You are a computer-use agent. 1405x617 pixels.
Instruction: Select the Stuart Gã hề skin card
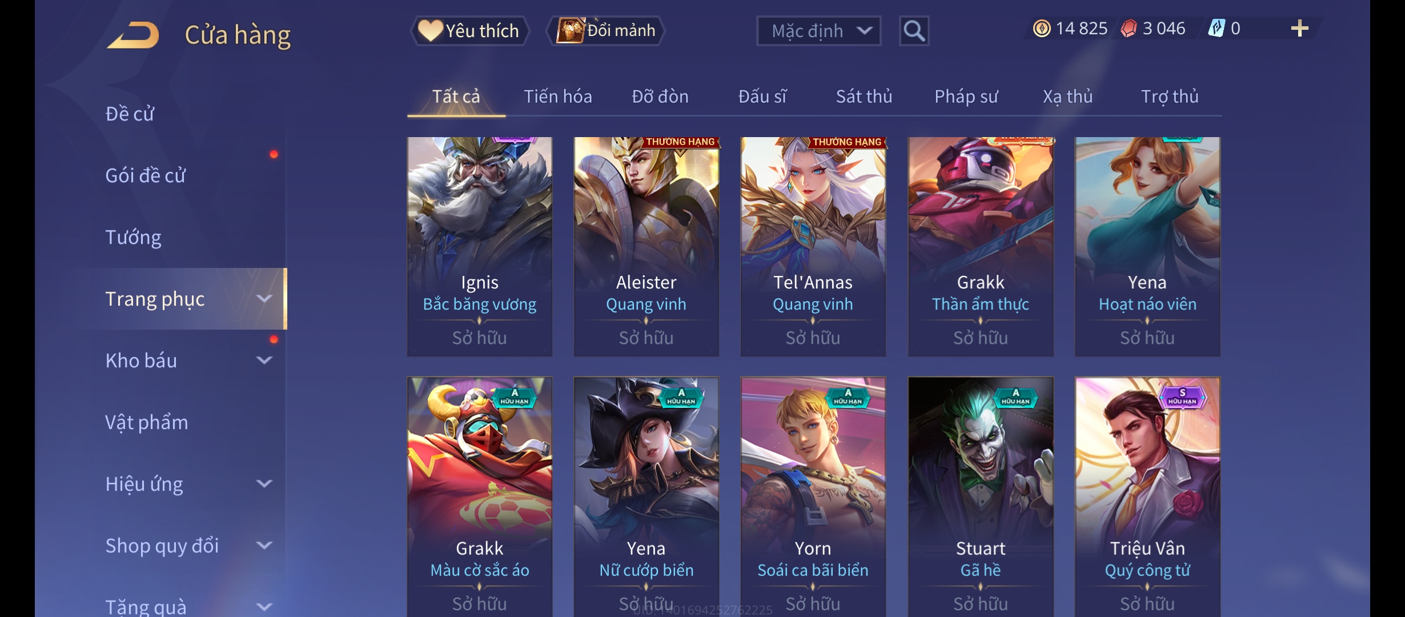[x=981, y=496]
